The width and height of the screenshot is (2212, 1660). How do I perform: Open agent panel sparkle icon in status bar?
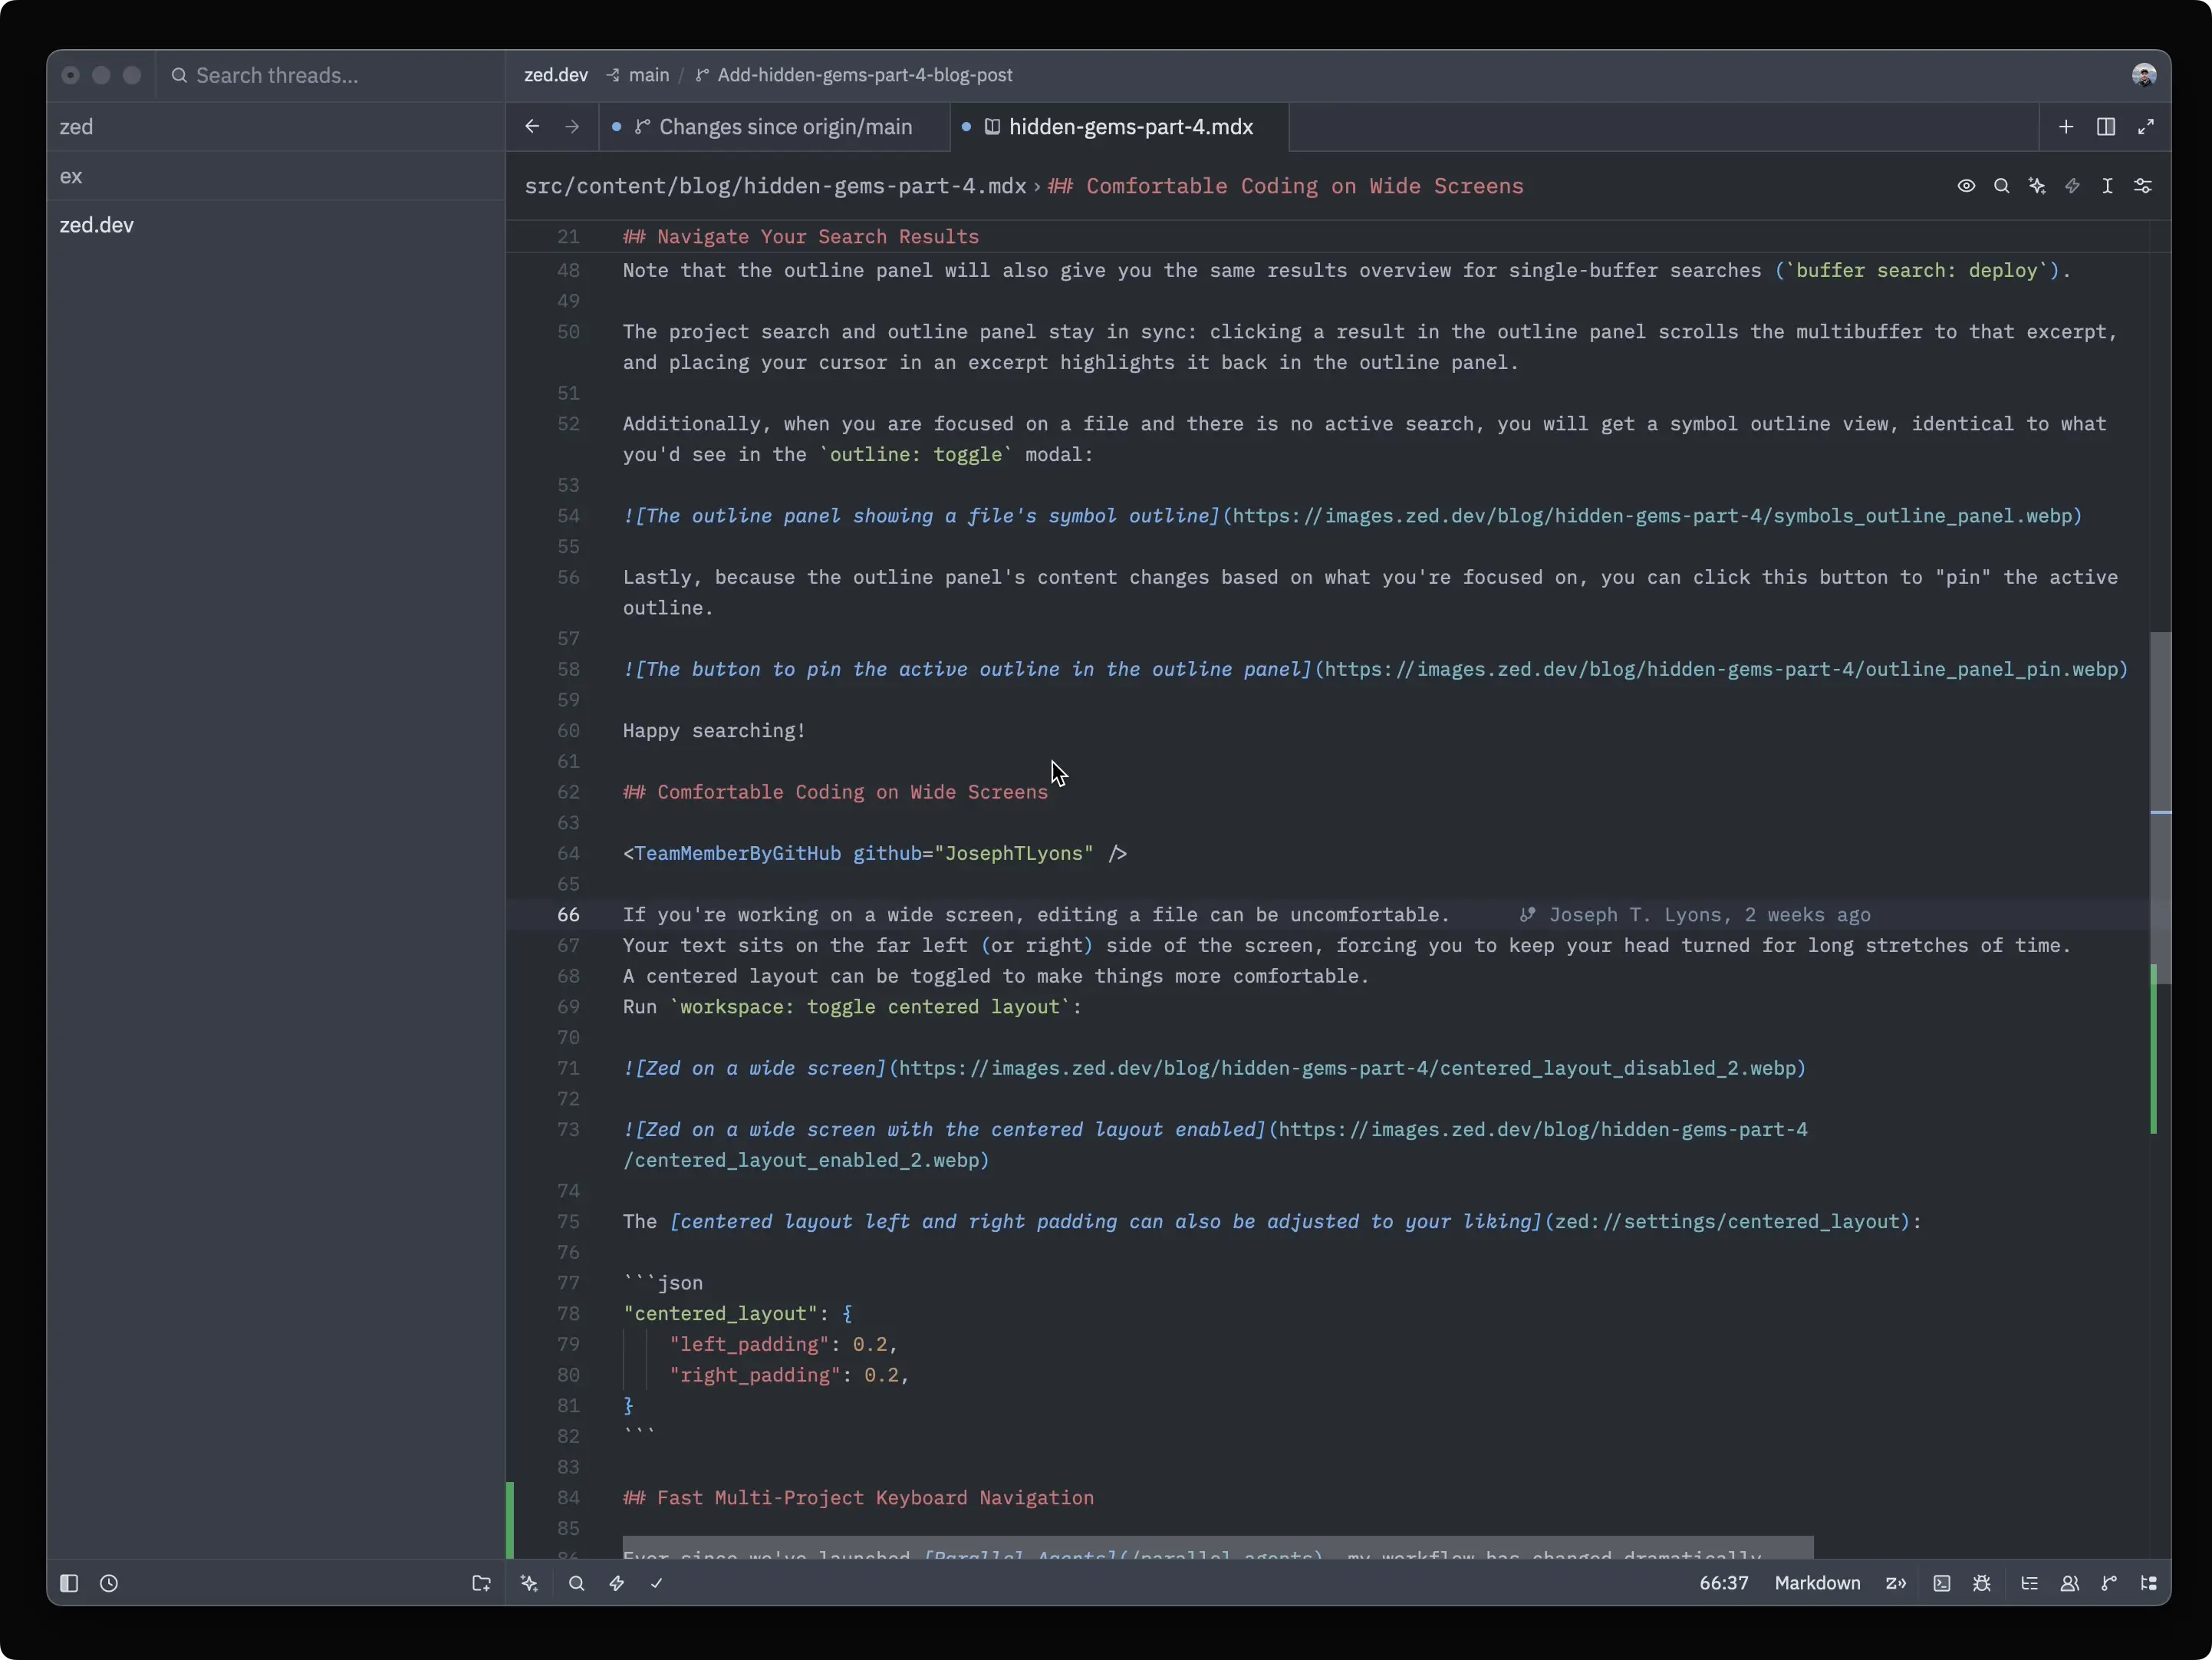tap(529, 1583)
